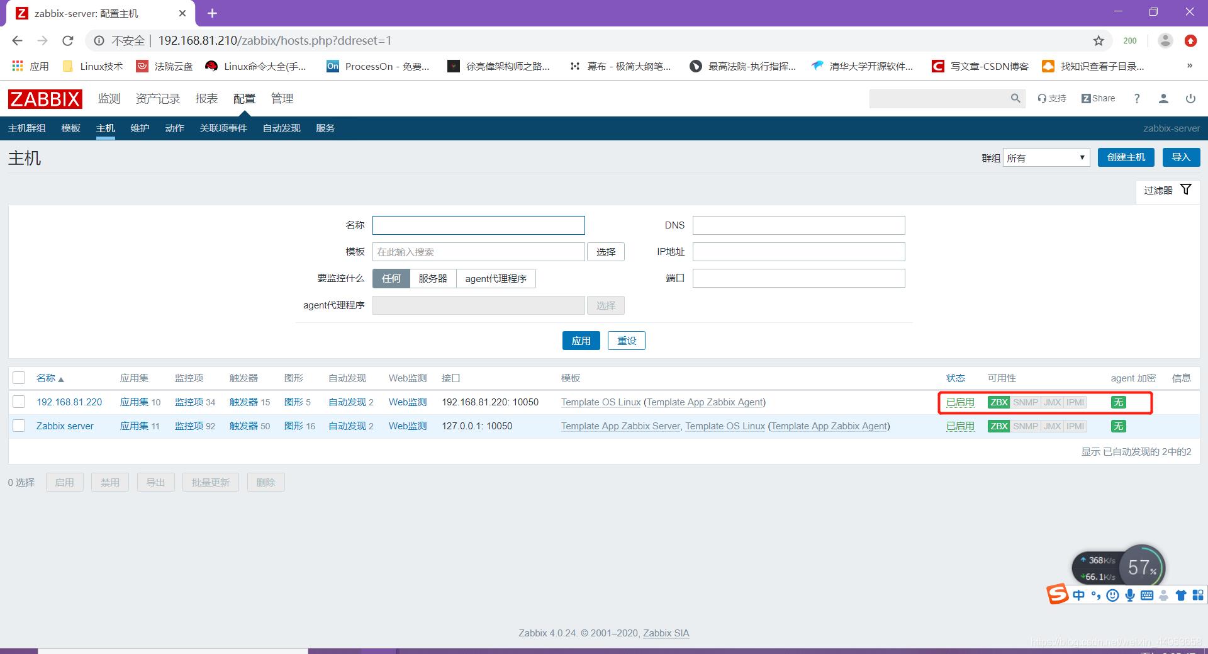The width and height of the screenshot is (1208, 654).
Task: Open the Zabbix server host link
Action: tap(65, 426)
